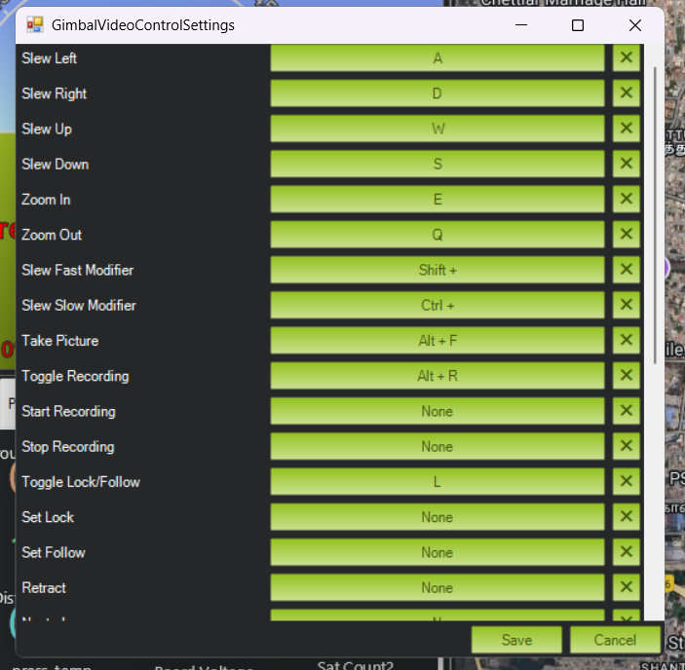Click the 'Toggle Lock/Follow' label
This screenshot has width=685, height=670.
pyautogui.click(x=81, y=482)
